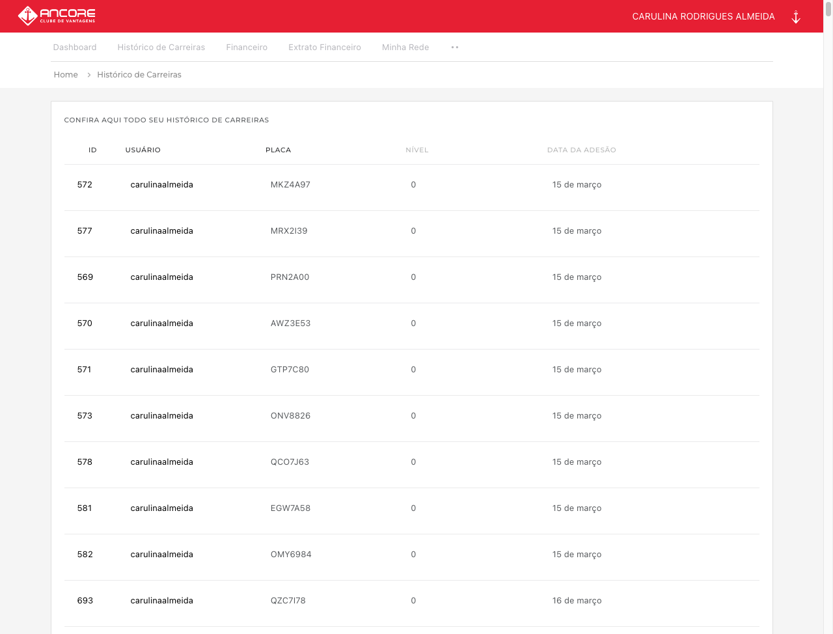The height and width of the screenshot is (634, 833).
Task: Open the Dashboard tab
Action: coord(75,48)
